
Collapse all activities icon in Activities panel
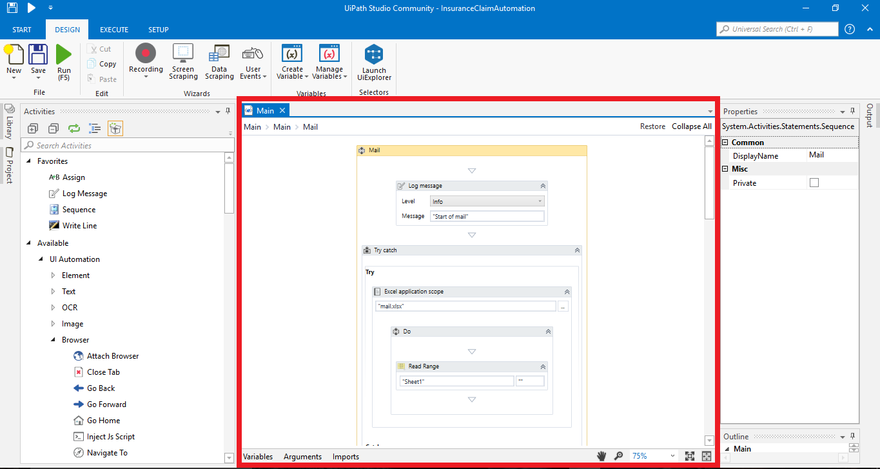click(x=54, y=128)
